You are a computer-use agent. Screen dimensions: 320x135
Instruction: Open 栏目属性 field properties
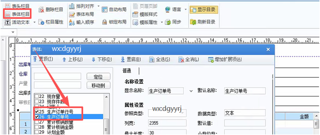pos(51,22)
